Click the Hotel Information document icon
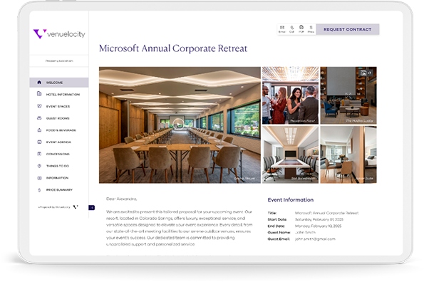Screen dimensions: 424x282 (39, 94)
